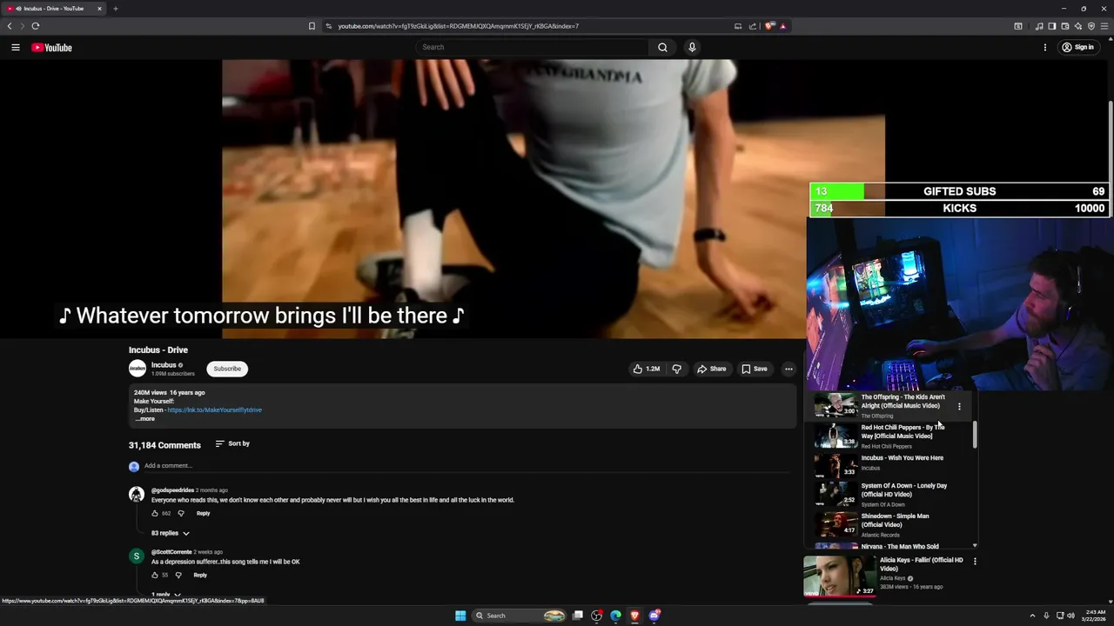Click the playlist panel scrollbar
This screenshot has height=626, width=1114.
(975, 436)
